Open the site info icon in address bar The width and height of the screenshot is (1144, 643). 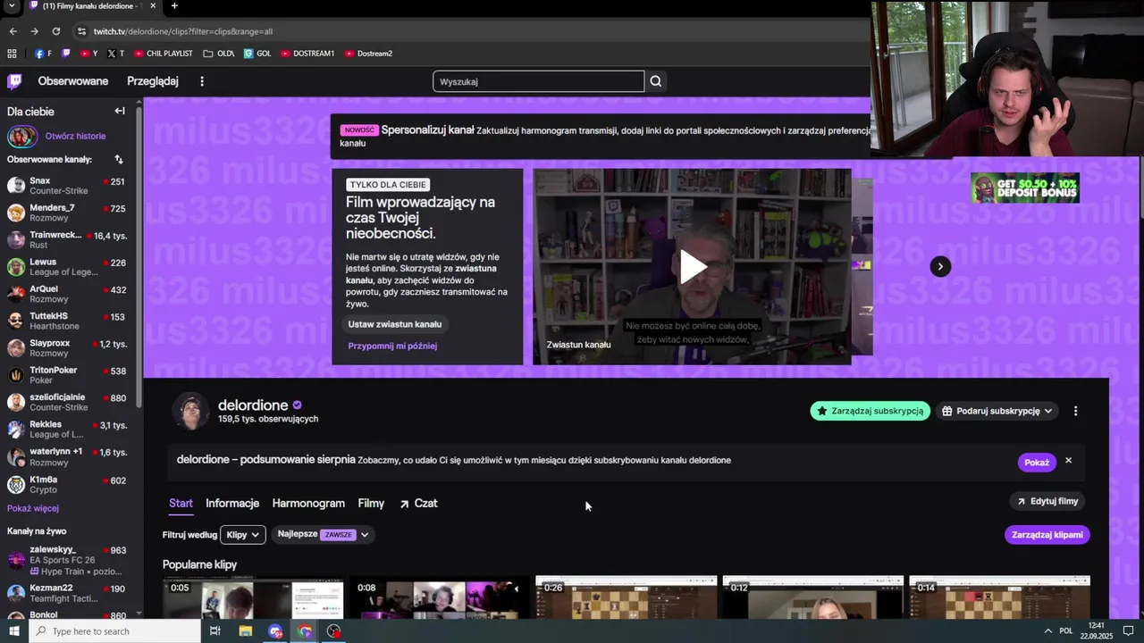click(x=81, y=31)
